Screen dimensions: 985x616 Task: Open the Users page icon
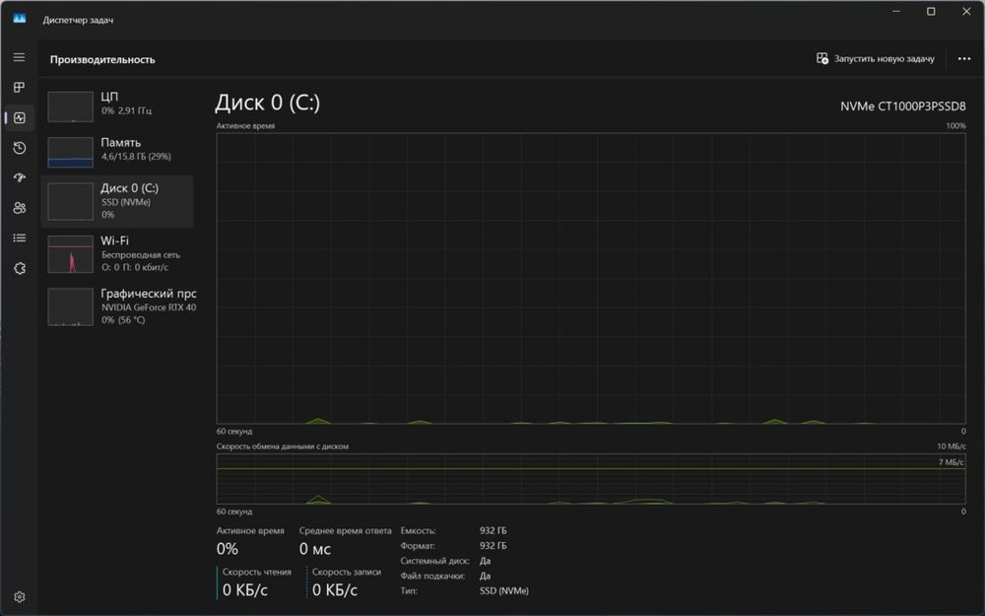19,208
